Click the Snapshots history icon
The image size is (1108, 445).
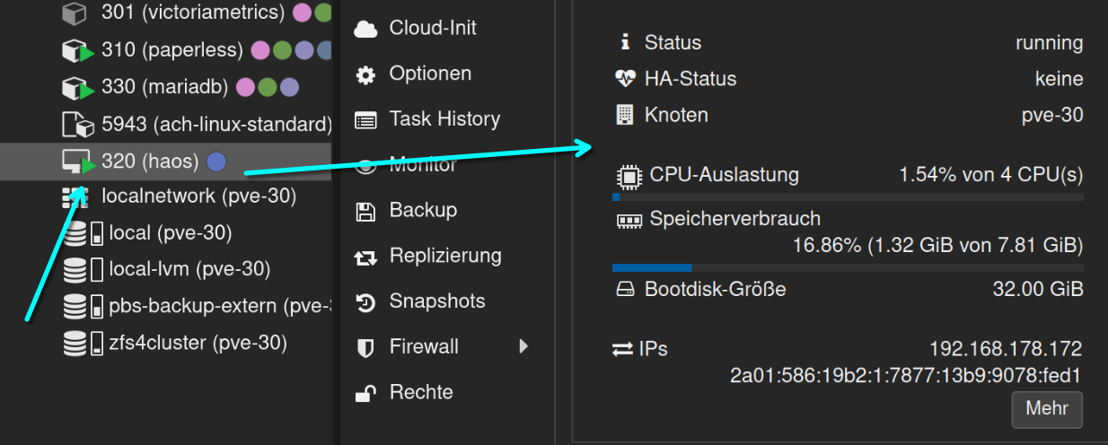tap(365, 302)
